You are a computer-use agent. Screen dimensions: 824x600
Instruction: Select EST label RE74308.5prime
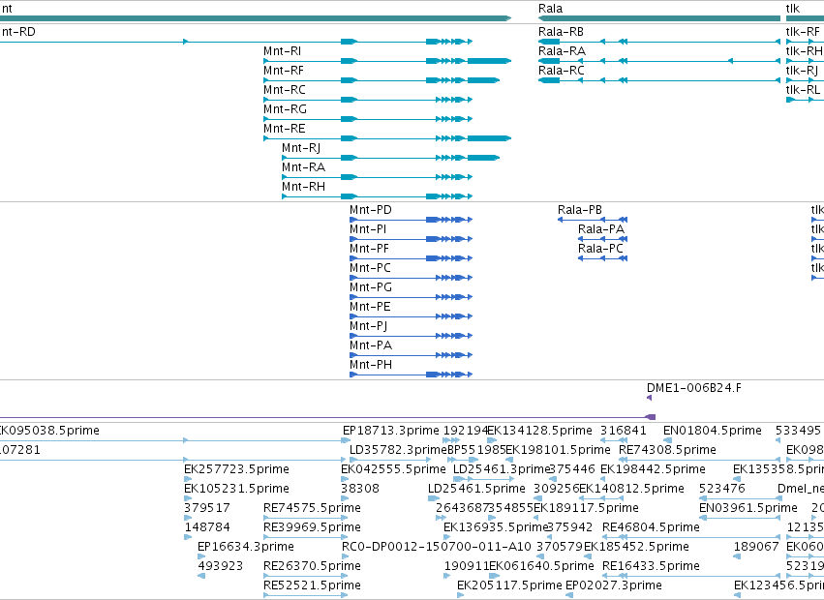tap(667, 450)
